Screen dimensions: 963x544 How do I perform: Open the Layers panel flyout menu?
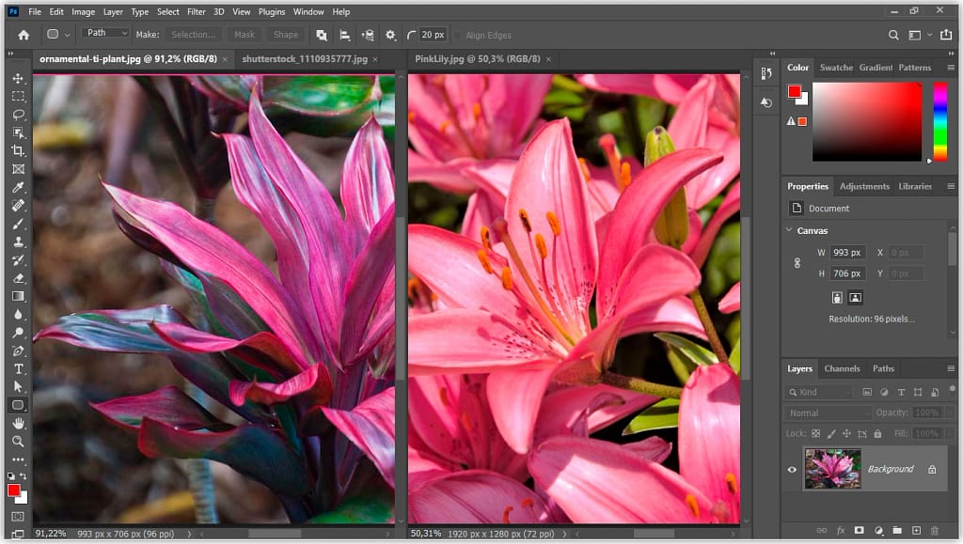(x=951, y=368)
